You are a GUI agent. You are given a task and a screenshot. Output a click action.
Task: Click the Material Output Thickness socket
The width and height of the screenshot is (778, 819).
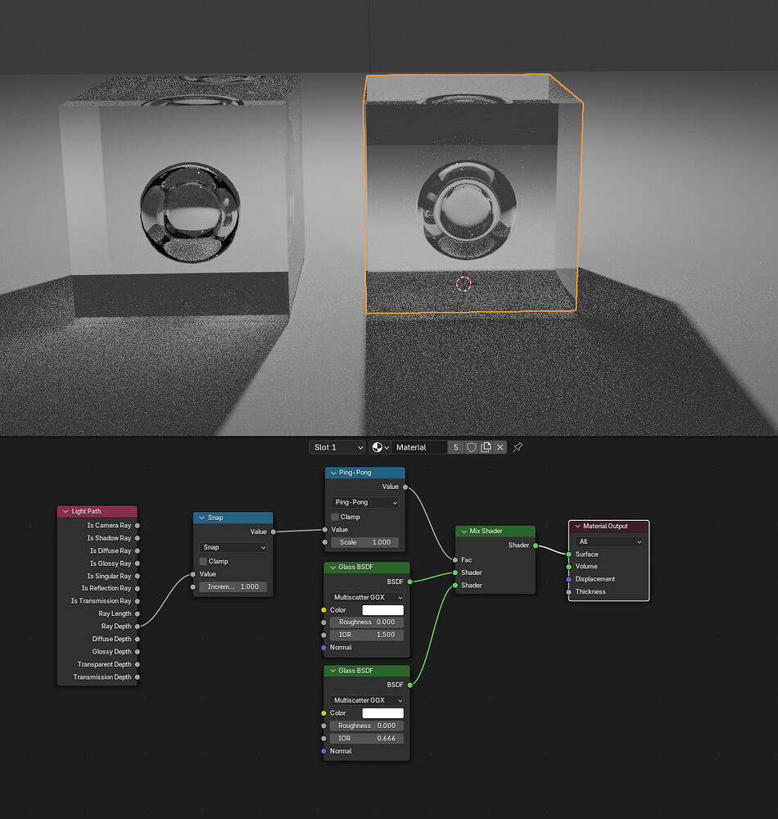(x=569, y=592)
